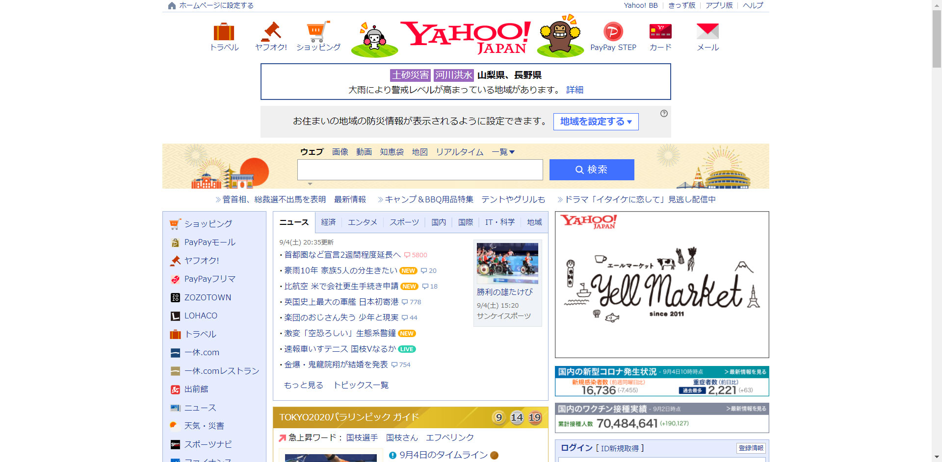This screenshot has width=942, height=462.
Task: Click the sidebar トラベル suitcase icon
Action: (x=175, y=334)
